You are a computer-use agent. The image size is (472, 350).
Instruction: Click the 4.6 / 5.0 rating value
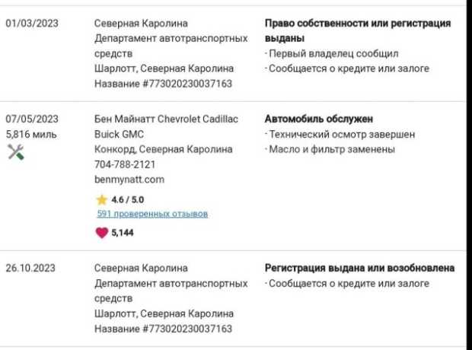[128, 200]
